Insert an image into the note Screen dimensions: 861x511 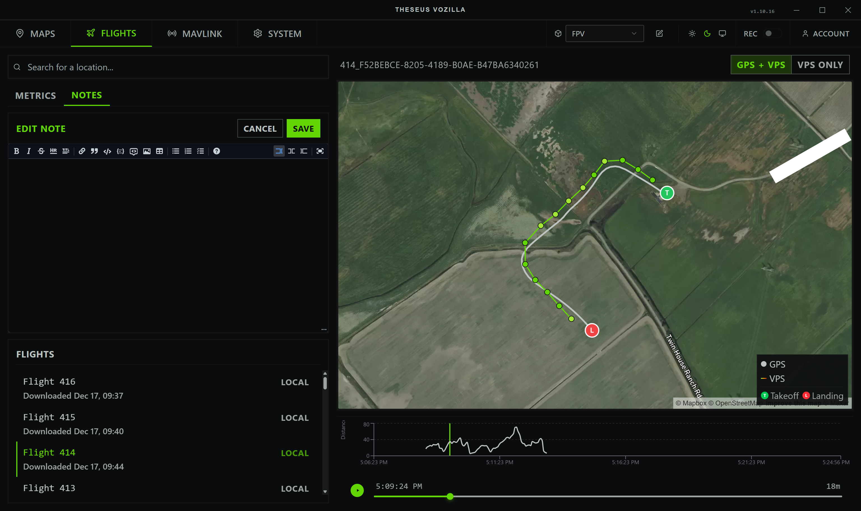click(x=147, y=151)
